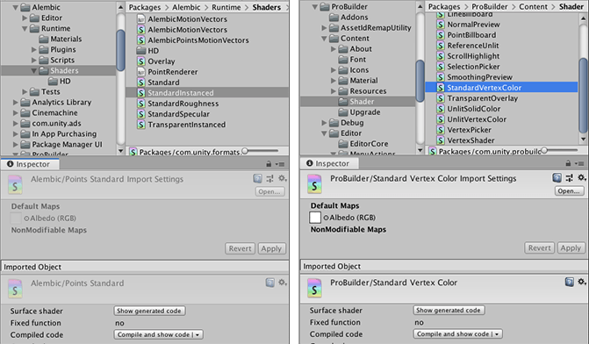The width and height of the screenshot is (589, 344).
Task: Open presets icon in ProBuilder Import Settings header
Action: [570, 177]
